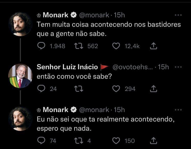Open Monark's profile picture on first tweet
The image size is (191, 149).
tap(20, 24)
